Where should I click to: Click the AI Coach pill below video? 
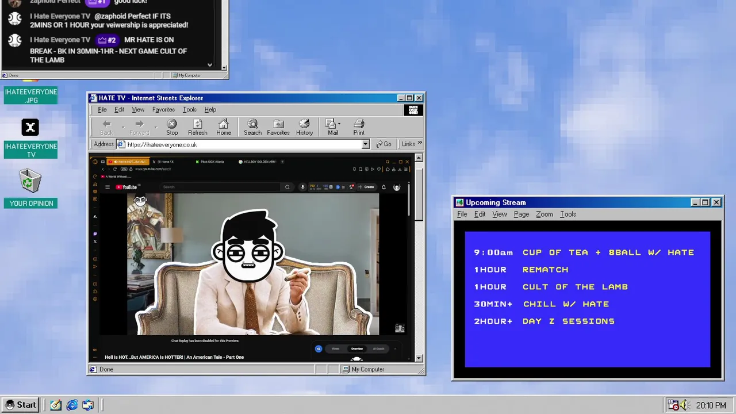pos(378,348)
